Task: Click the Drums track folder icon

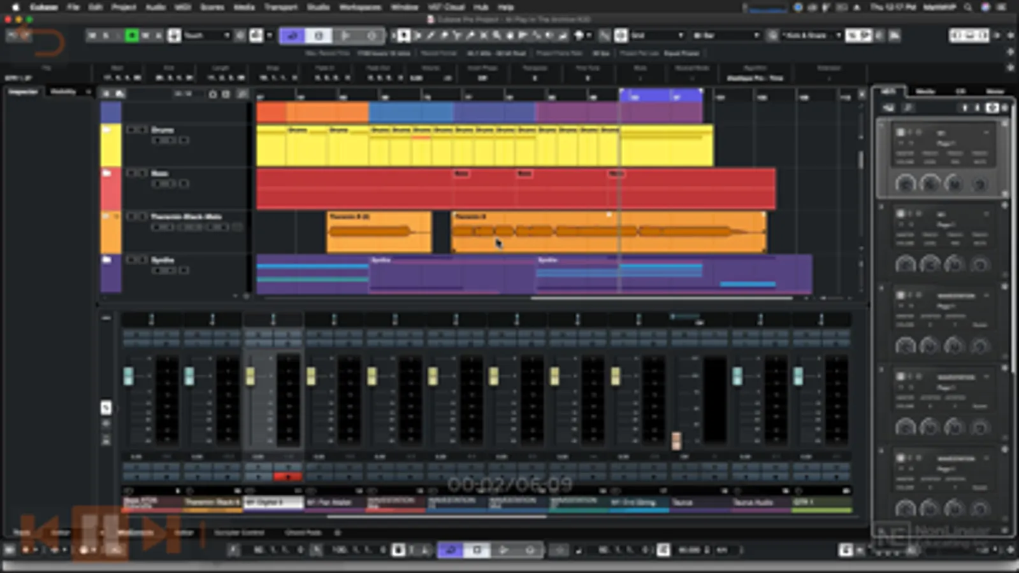Action: 106,130
